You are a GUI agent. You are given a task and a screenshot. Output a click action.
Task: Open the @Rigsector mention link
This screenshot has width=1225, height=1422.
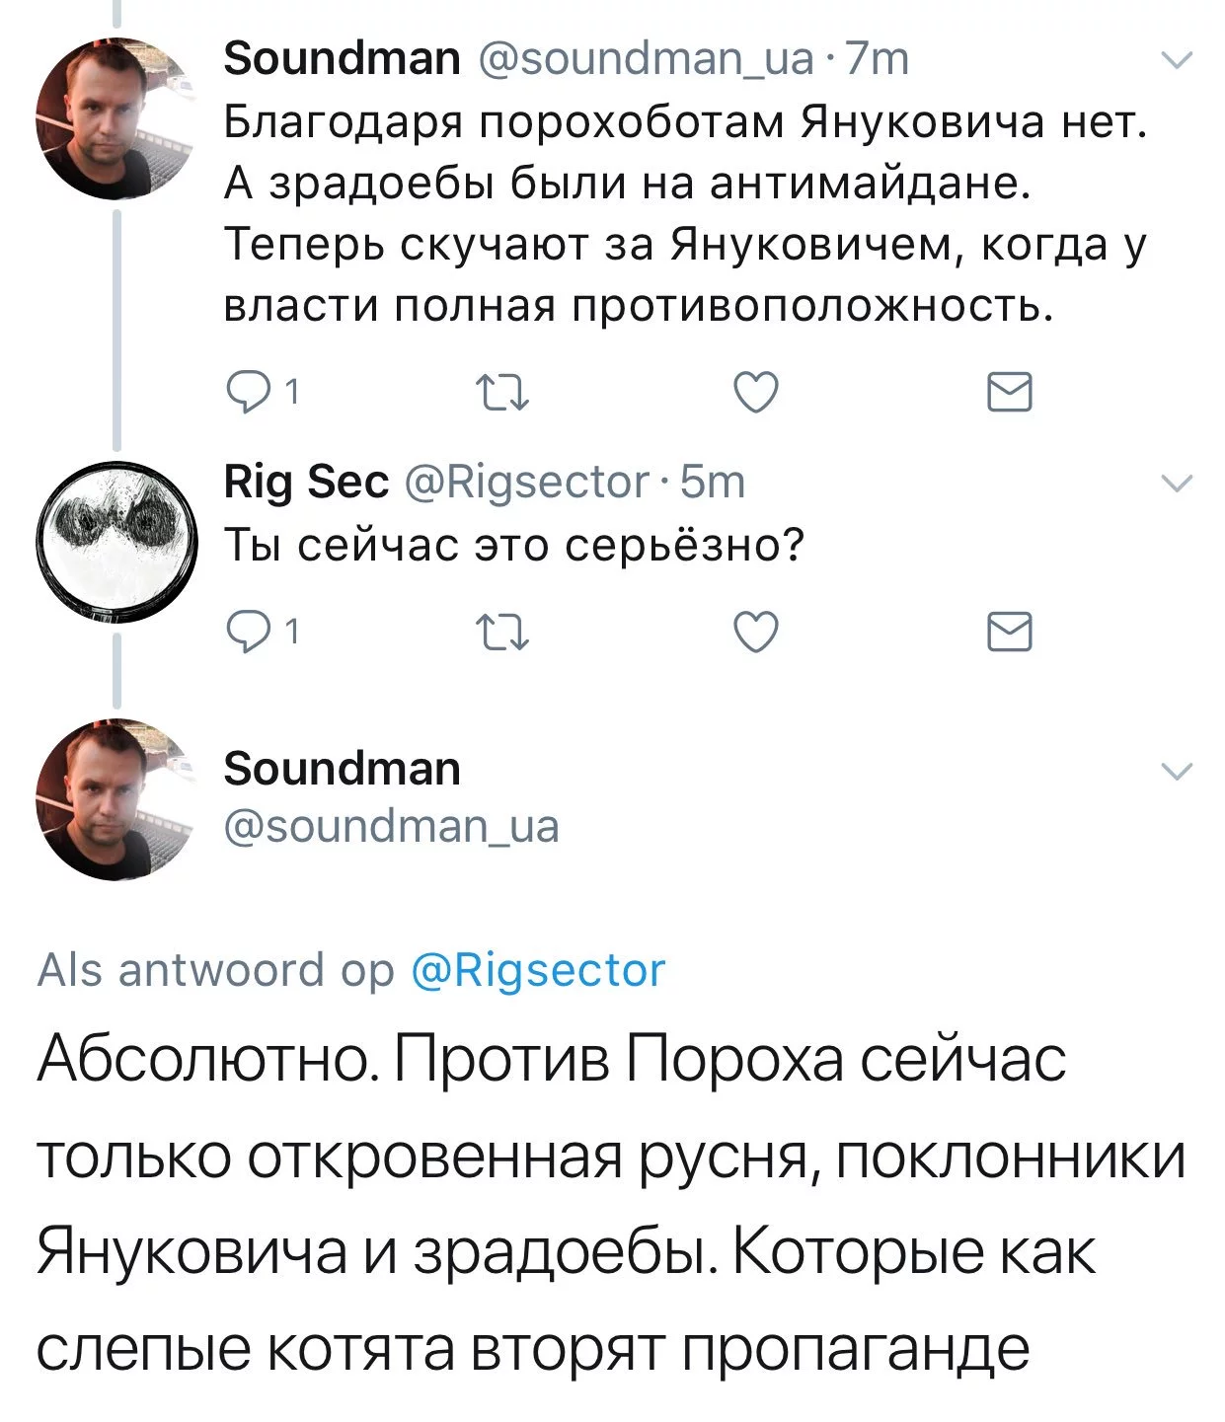point(537,970)
